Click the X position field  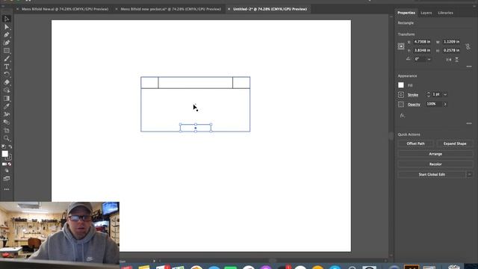422,42
